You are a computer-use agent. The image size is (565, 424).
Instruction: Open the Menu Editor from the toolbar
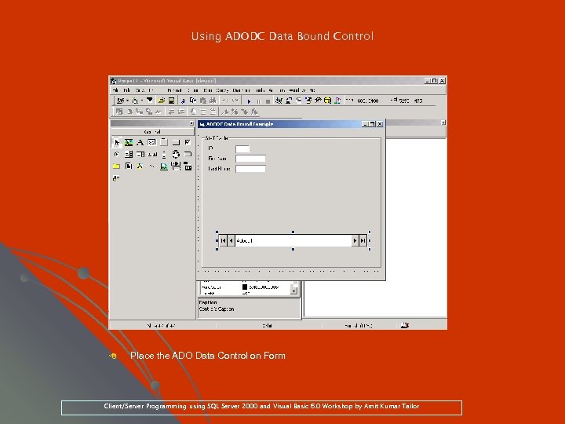tap(150, 101)
